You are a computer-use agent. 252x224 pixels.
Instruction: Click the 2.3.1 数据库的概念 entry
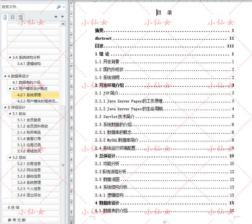click(164, 132)
